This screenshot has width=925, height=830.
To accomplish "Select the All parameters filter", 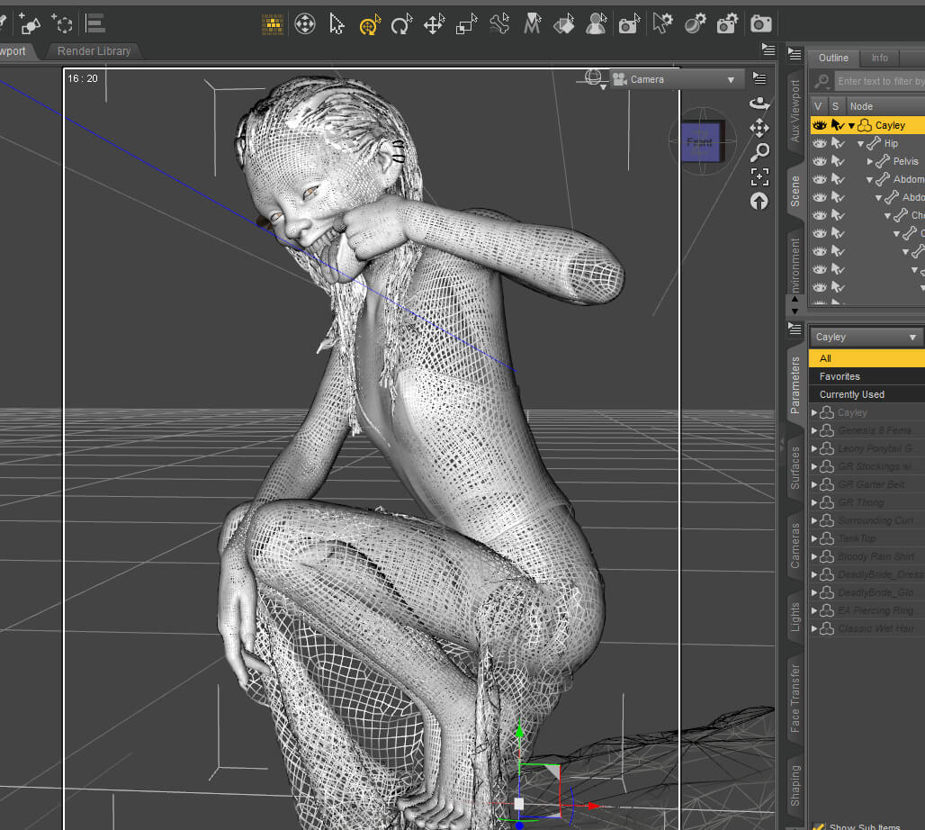I will click(866, 358).
